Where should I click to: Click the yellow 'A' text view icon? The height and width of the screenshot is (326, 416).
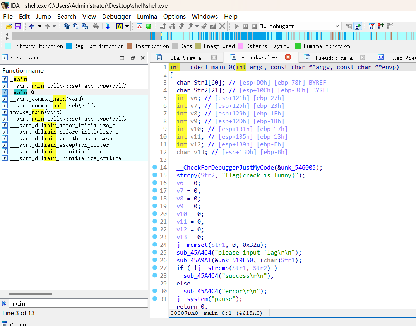point(120,26)
